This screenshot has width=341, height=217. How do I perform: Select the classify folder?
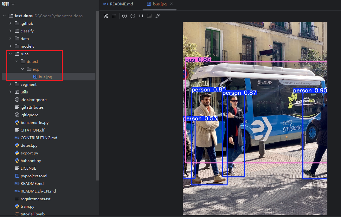[x=48, y=31]
